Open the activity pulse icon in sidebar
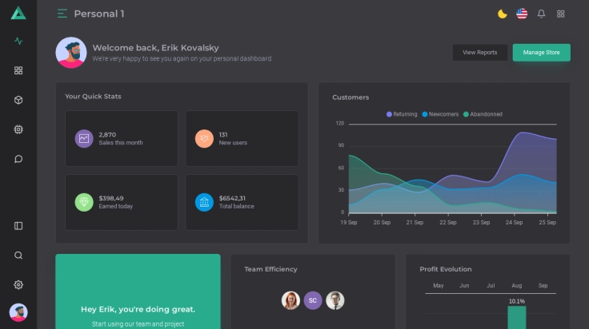Screen dimensions: 589x329 pyautogui.click(x=18, y=42)
